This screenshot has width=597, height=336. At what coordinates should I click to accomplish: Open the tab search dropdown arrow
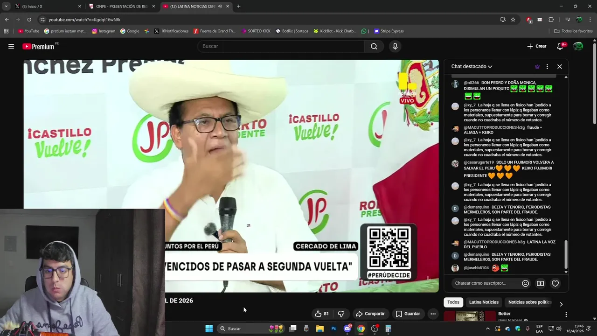[x=6, y=6]
